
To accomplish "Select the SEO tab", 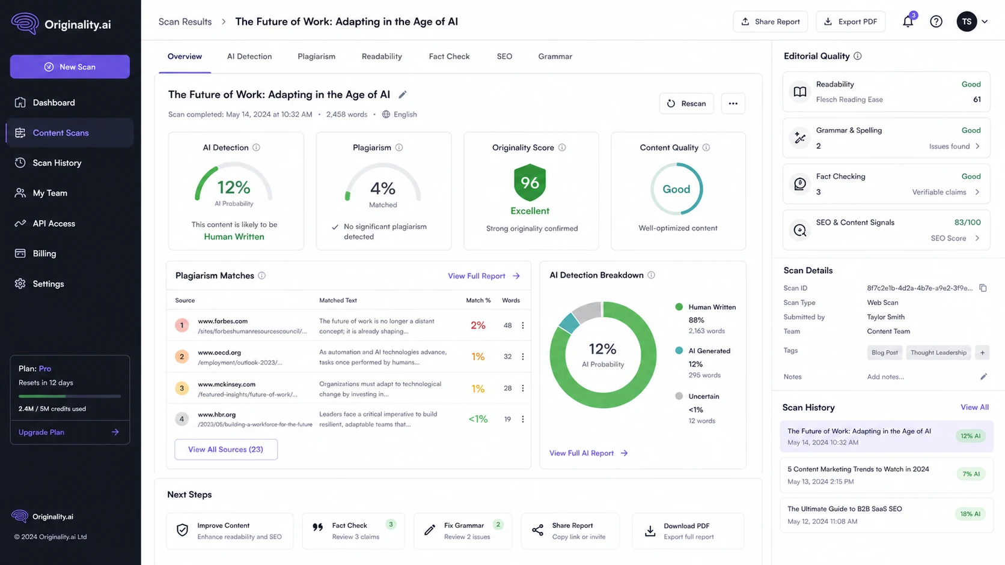I will point(504,56).
